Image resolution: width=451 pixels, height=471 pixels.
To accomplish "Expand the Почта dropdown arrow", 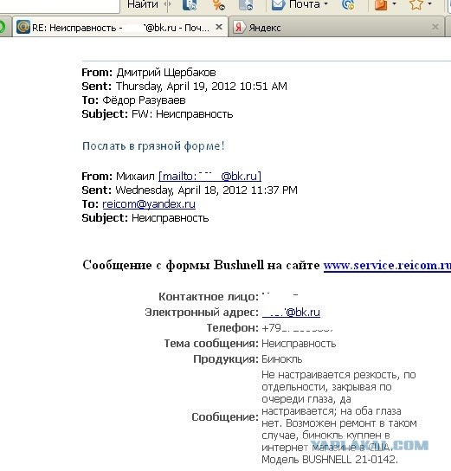I will click(x=325, y=4).
